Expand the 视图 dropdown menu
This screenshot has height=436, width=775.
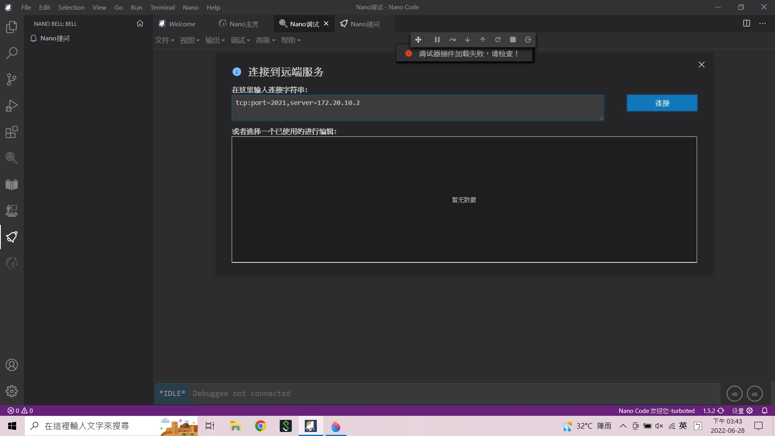190,40
